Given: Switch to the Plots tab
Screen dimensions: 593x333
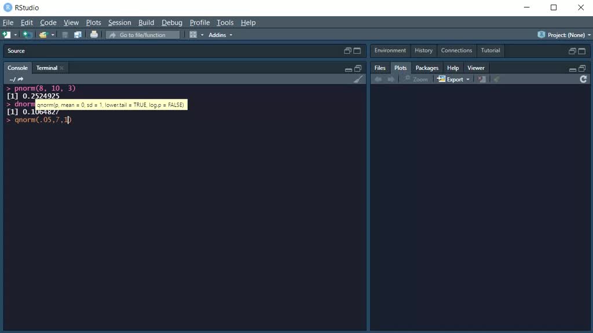Looking at the screenshot, I should tap(400, 68).
